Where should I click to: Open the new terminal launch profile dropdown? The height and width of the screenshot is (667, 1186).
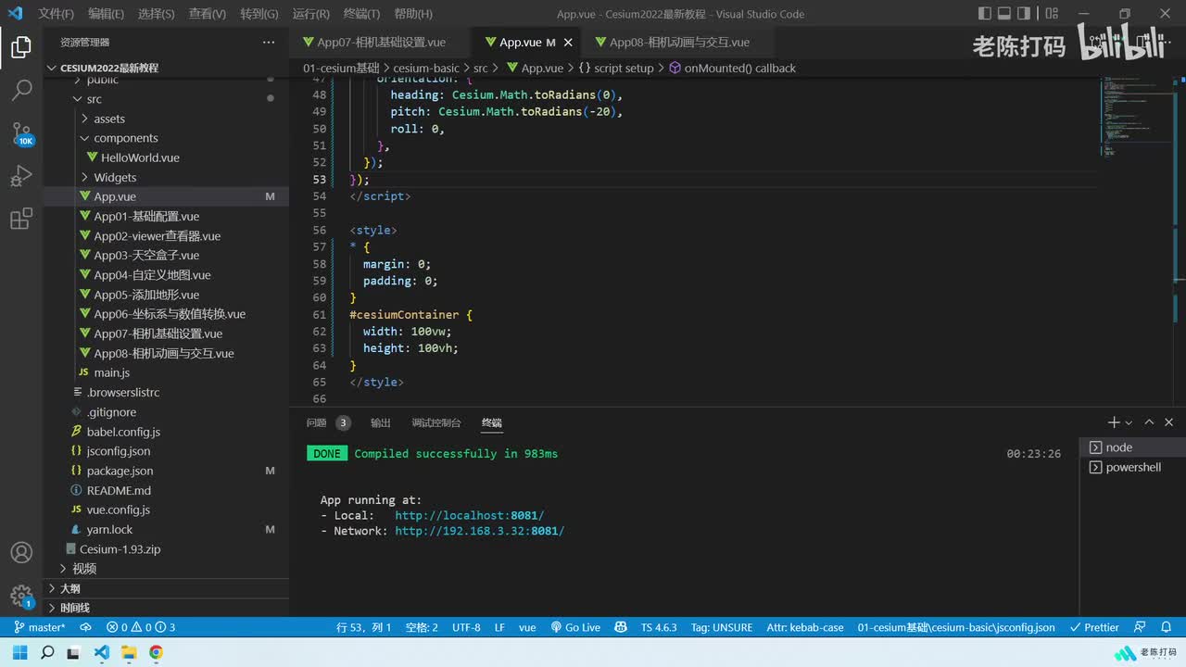pos(1129,422)
